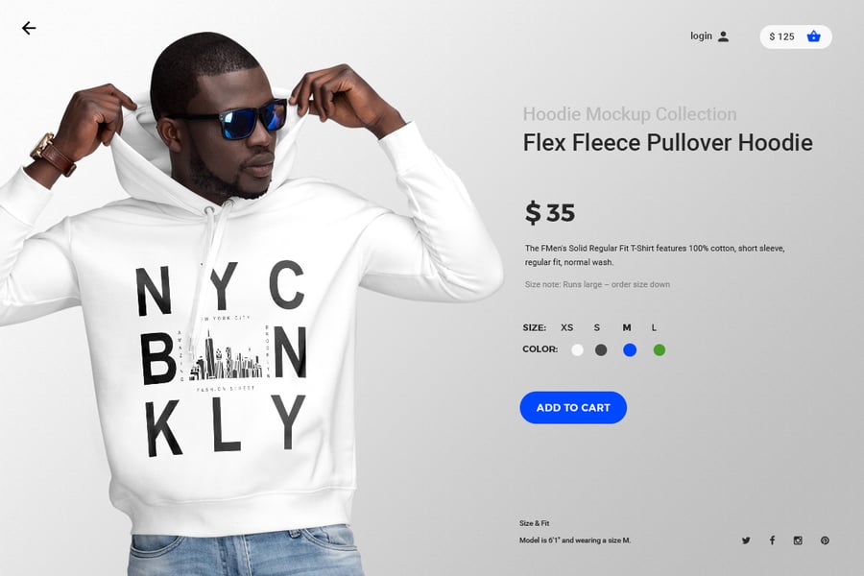Open the shopping basket icon

pos(813,36)
